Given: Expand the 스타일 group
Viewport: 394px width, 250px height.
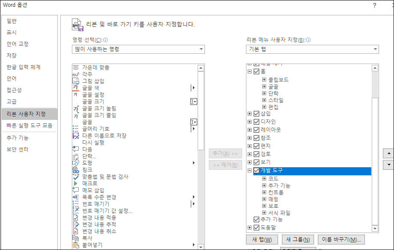Looking at the screenshot, I should pos(264,100).
